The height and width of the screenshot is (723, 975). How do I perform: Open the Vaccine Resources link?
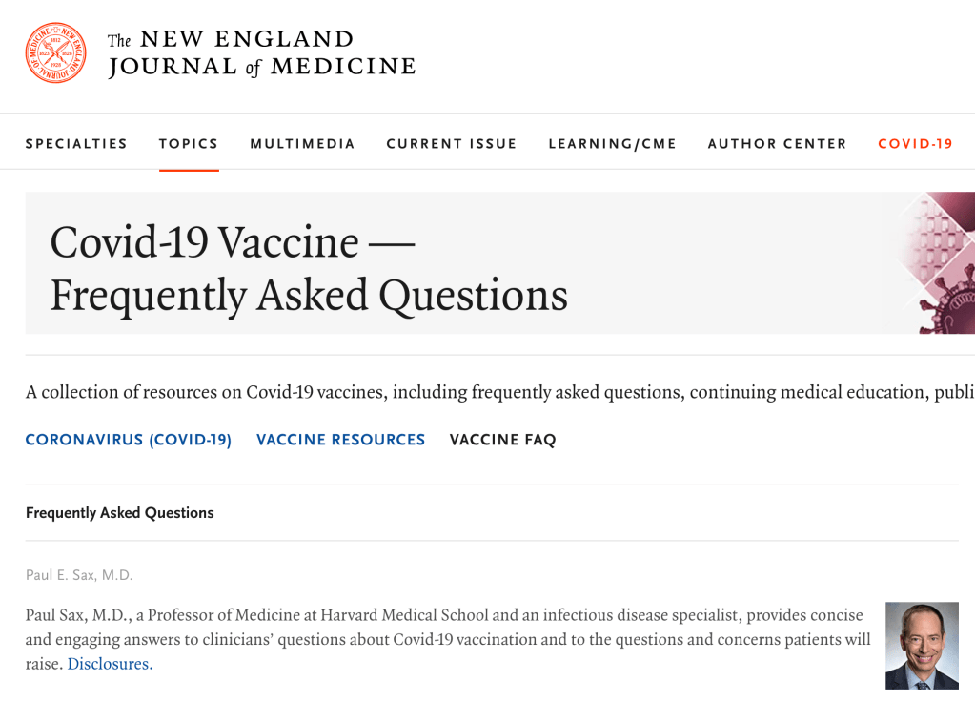[341, 440]
